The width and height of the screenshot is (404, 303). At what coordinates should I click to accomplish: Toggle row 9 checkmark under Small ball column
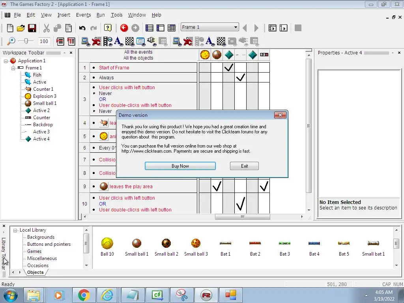pyautogui.click(x=217, y=186)
